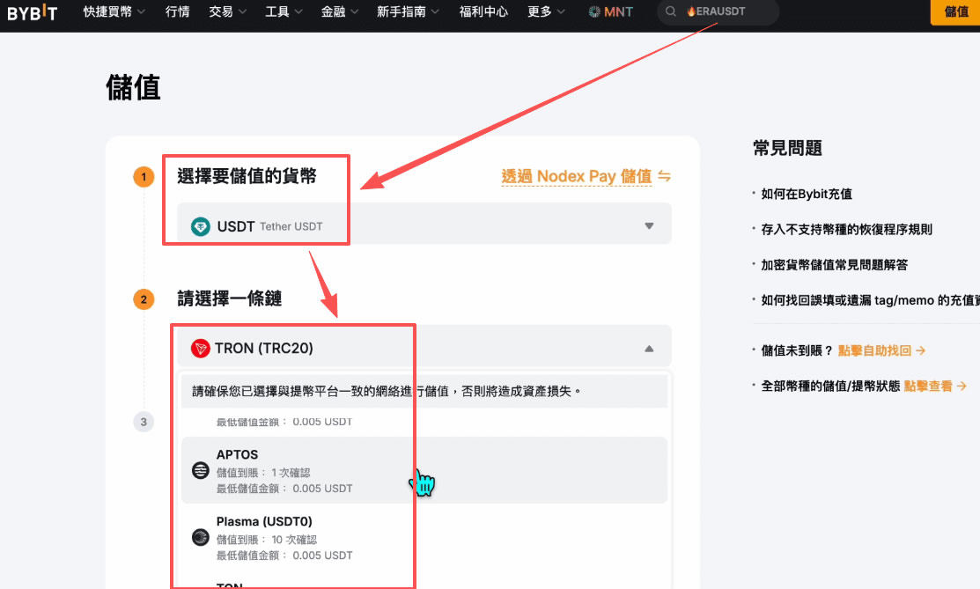This screenshot has height=589, width=980.
Task: Click the search magnifier icon
Action: tap(670, 12)
